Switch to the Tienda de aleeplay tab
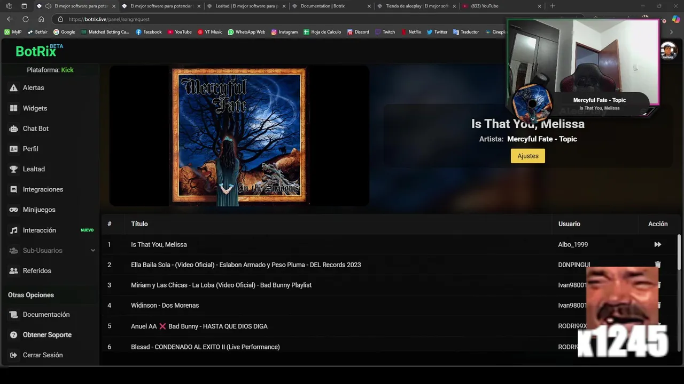The width and height of the screenshot is (684, 384). click(417, 6)
